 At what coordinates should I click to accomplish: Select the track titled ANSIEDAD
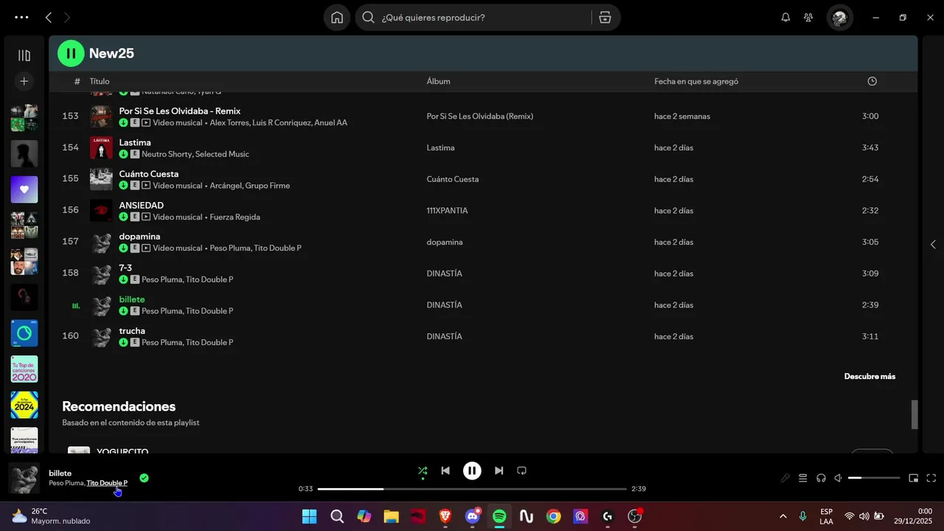pyautogui.click(x=142, y=205)
